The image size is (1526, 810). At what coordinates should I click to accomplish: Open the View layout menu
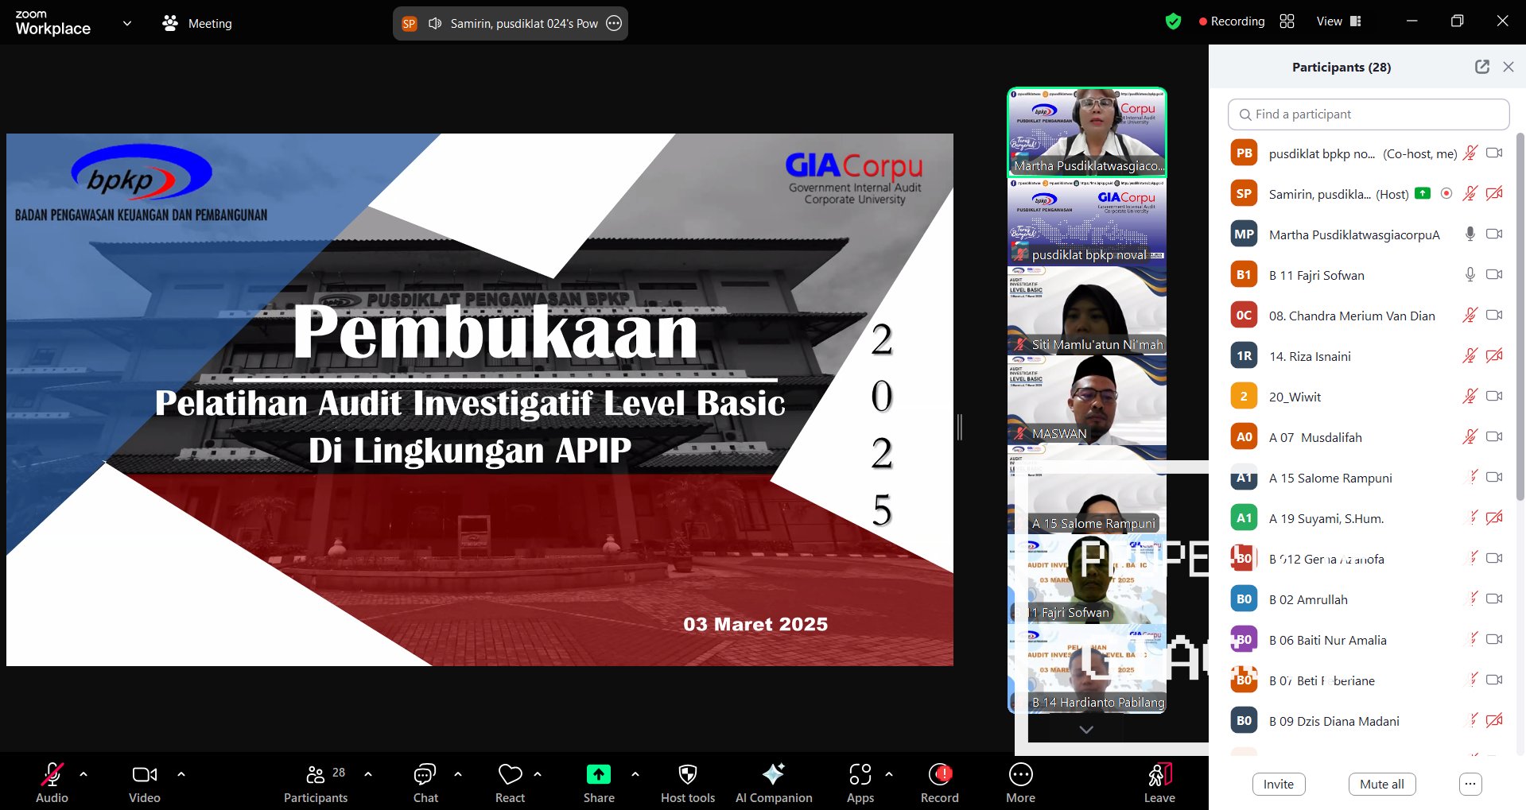click(x=1338, y=21)
